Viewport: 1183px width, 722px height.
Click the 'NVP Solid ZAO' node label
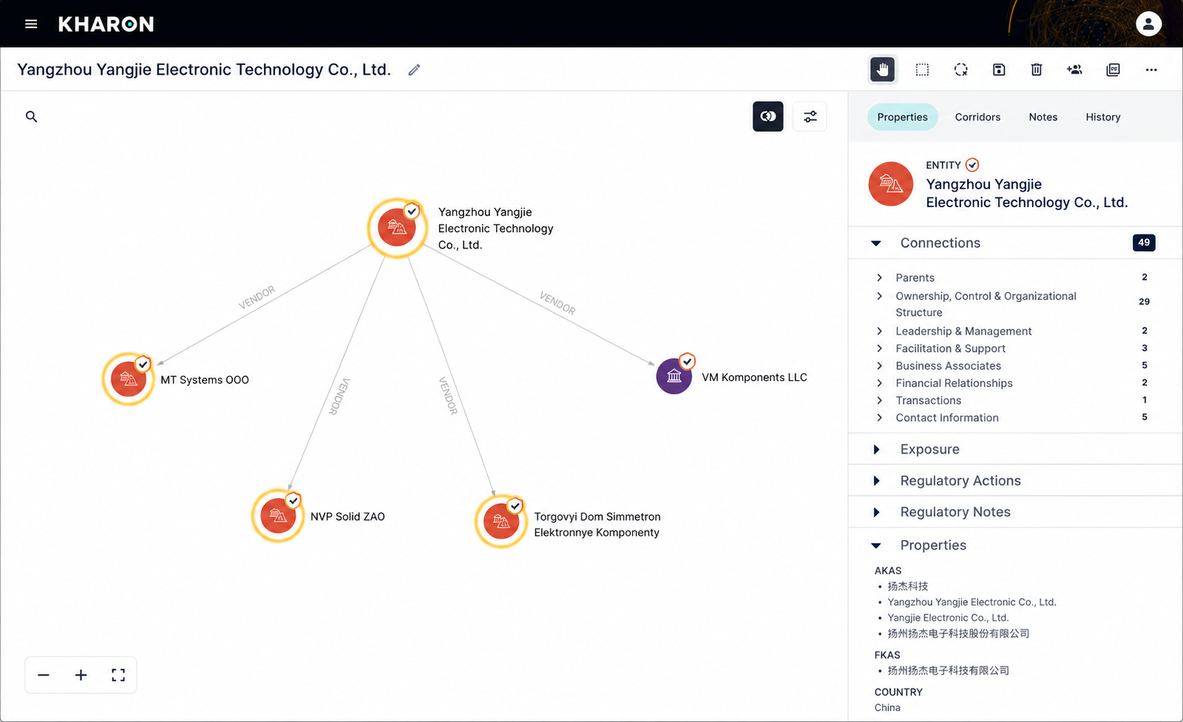[347, 516]
